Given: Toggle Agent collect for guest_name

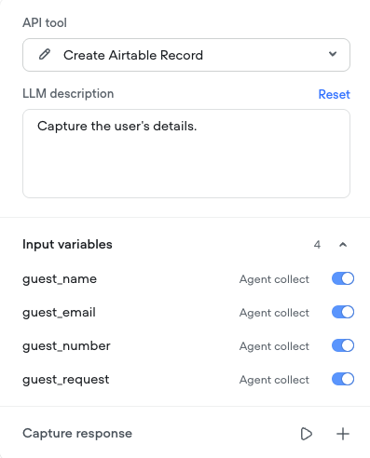Looking at the screenshot, I should (343, 278).
